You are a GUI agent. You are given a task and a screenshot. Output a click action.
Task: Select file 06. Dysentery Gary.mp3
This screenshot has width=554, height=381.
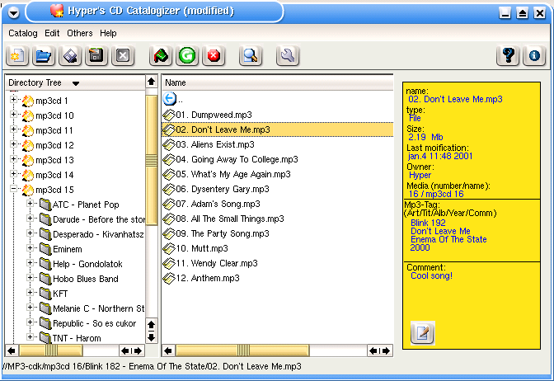[223, 189]
